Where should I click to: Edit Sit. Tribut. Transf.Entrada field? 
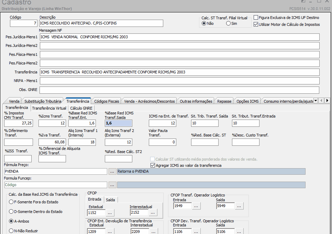(246, 123)
